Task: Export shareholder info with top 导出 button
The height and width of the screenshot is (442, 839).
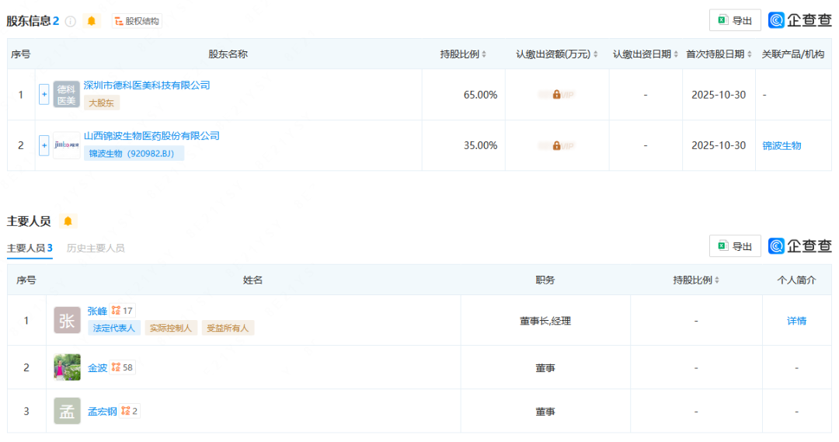Action: (x=735, y=21)
